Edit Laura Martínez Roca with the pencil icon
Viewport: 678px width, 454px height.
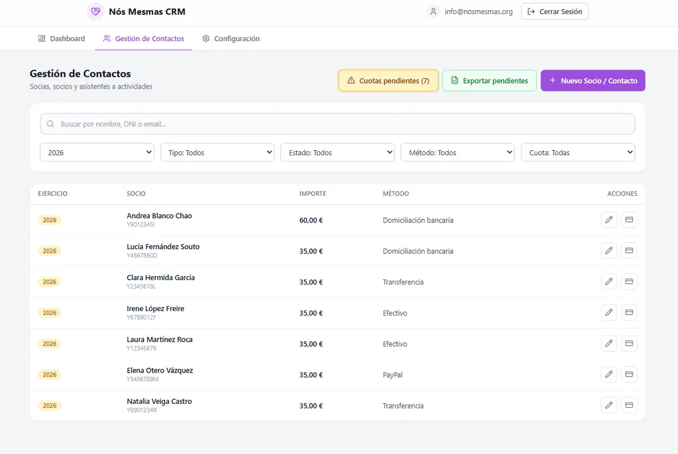tap(609, 343)
